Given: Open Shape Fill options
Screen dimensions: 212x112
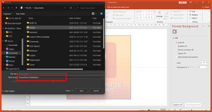Looking at the screenshot, I should 176,11.
